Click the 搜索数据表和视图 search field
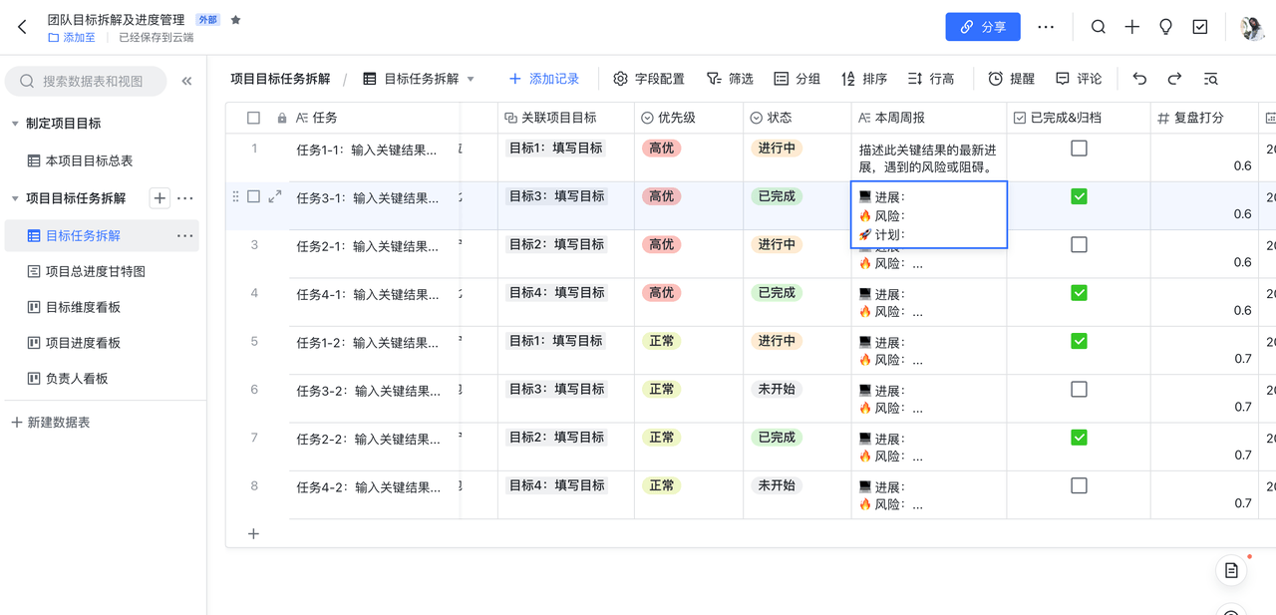The width and height of the screenshot is (1276, 615). [92, 81]
